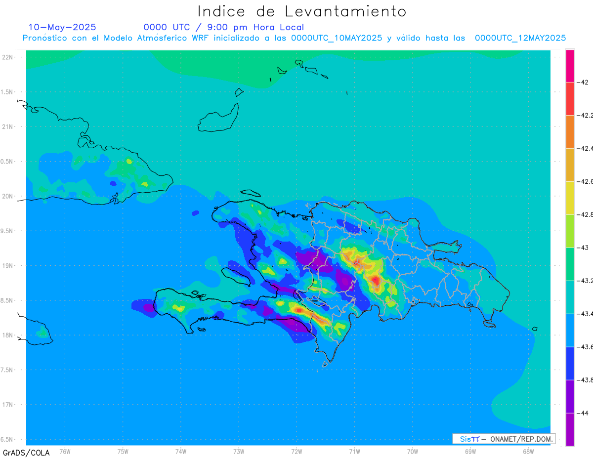593x458 pixels.
Task: Click the "74W" longitude label
Action: [181, 451]
